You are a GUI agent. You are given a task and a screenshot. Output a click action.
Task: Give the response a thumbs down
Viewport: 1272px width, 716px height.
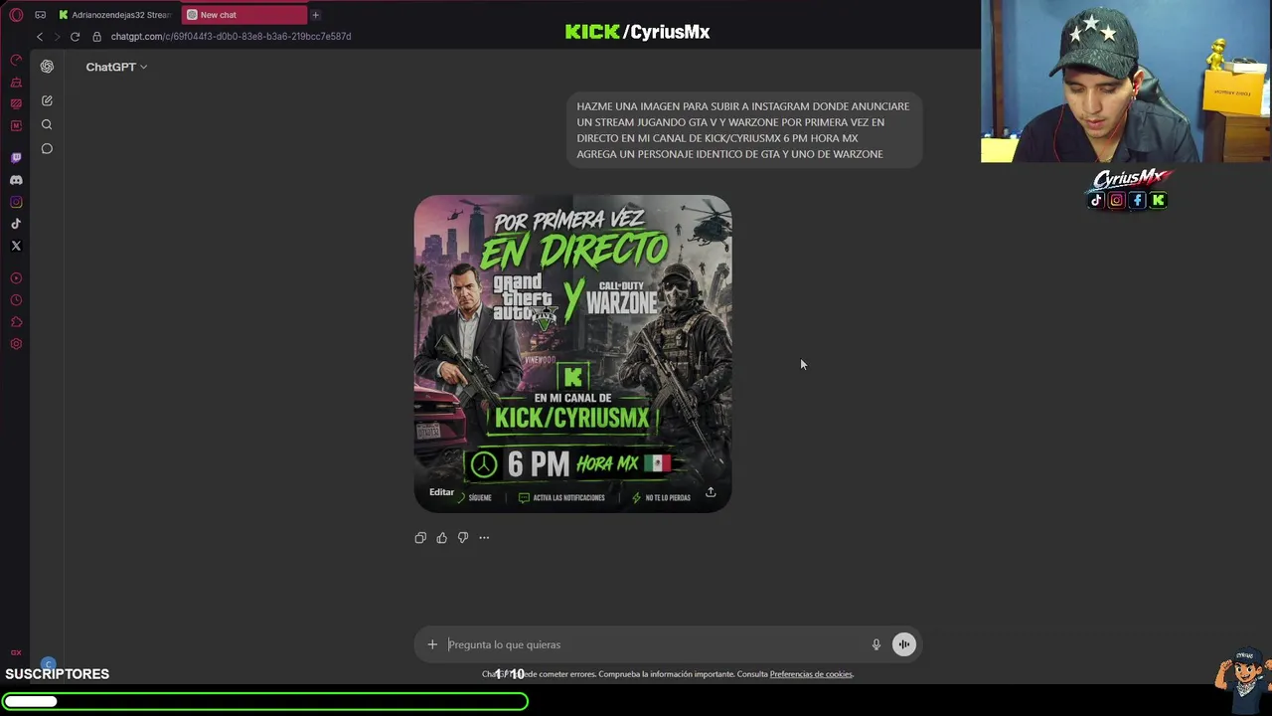[463, 538]
